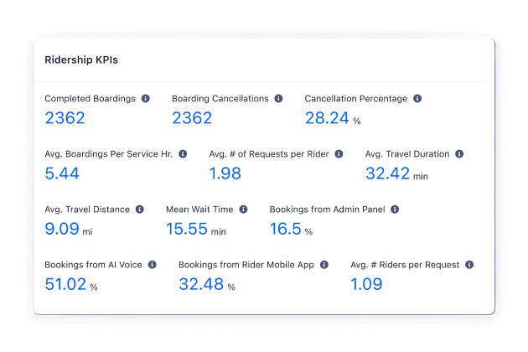The height and width of the screenshot is (352, 528).
Task: Show info for Avg. # Riders per Request
Action: coord(469,265)
